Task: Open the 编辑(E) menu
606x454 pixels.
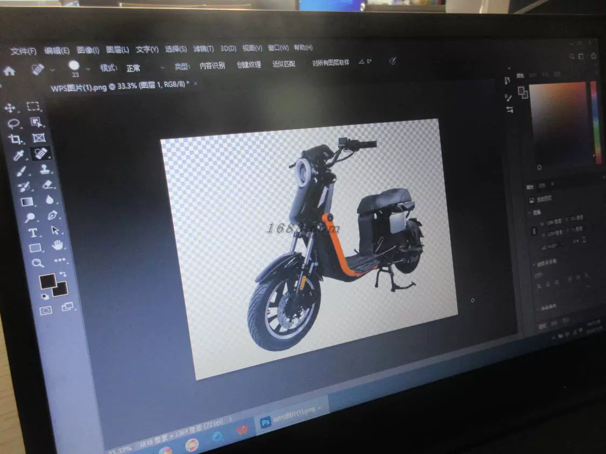Action: click(x=57, y=51)
